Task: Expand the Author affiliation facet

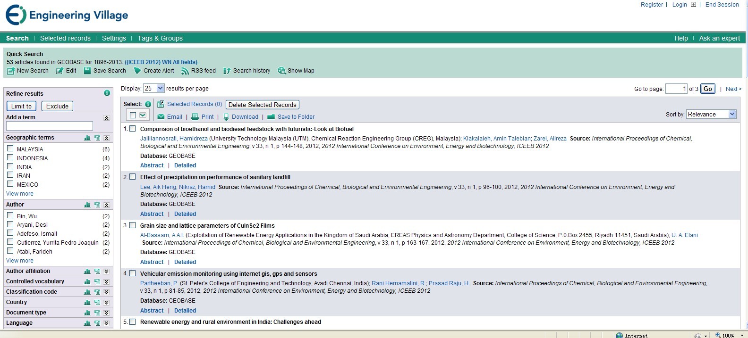Action: [106, 272]
